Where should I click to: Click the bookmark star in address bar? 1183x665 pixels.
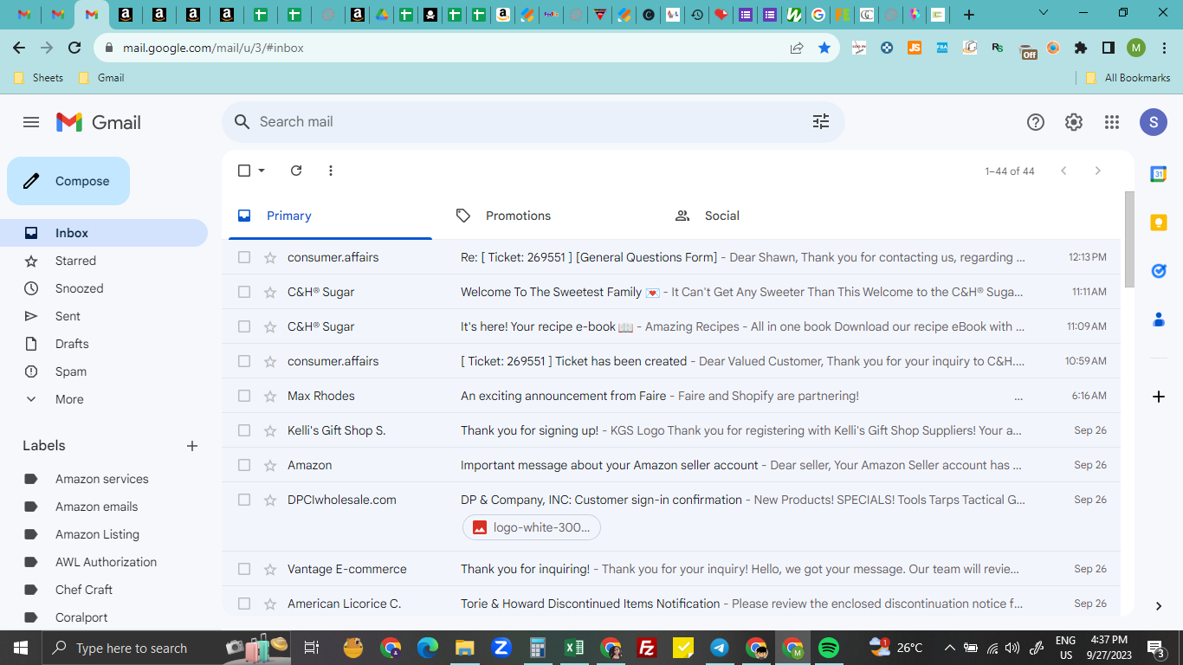click(x=824, y=48)
